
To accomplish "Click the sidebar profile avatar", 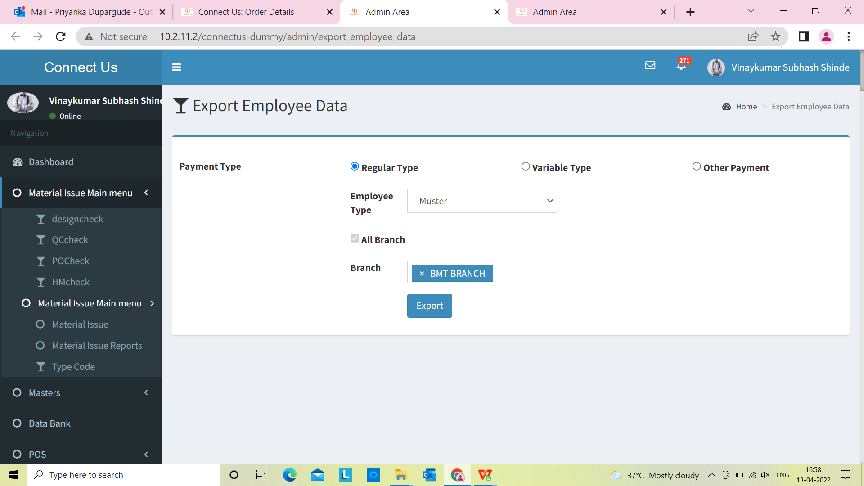I will [x=23, y=103].
